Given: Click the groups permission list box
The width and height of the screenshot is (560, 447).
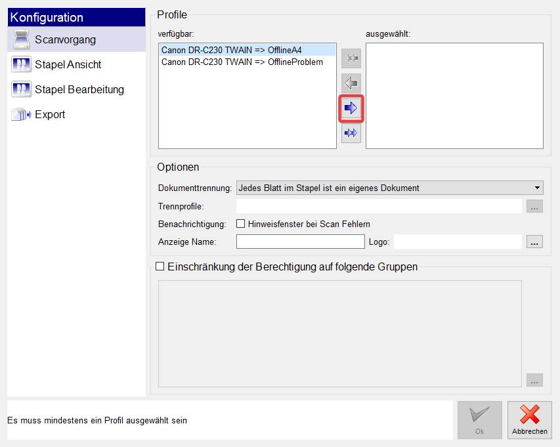Looking at the screenshot, I should [x=340, y=334].
